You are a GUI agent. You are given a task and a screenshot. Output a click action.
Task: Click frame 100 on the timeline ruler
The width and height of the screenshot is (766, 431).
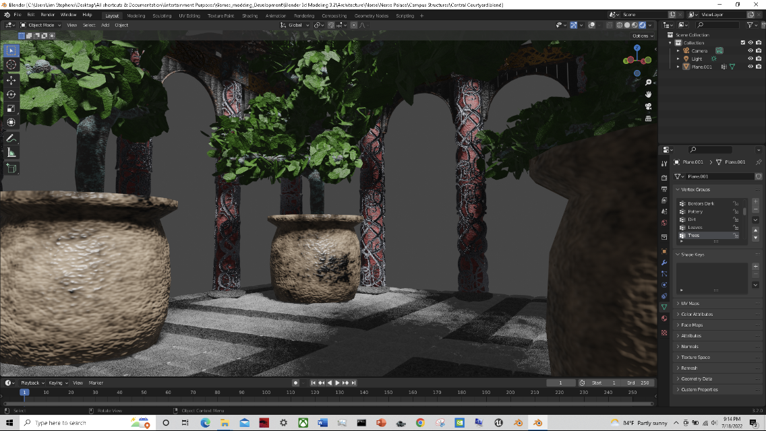(266, 392)
